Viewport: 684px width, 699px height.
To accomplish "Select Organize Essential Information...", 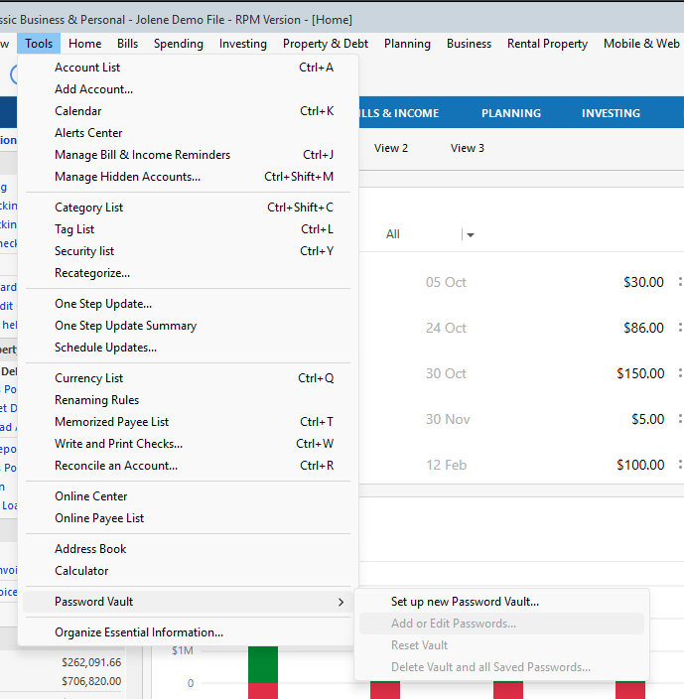I will 188,632.
